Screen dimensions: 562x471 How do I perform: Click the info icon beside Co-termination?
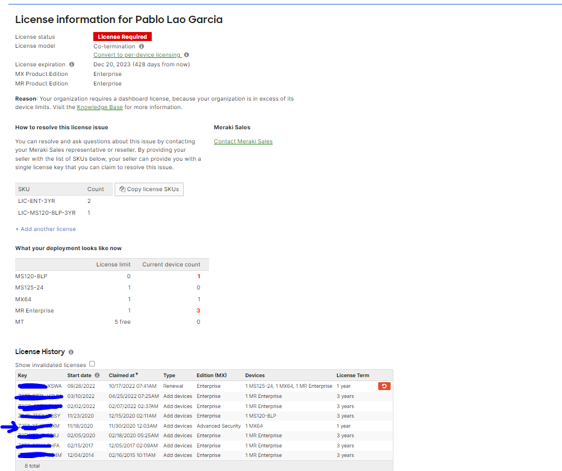142,47
